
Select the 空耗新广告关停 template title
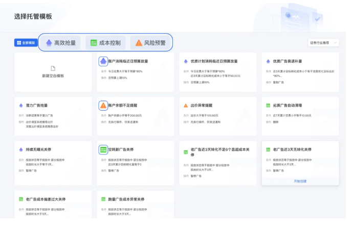click(121, 149)
